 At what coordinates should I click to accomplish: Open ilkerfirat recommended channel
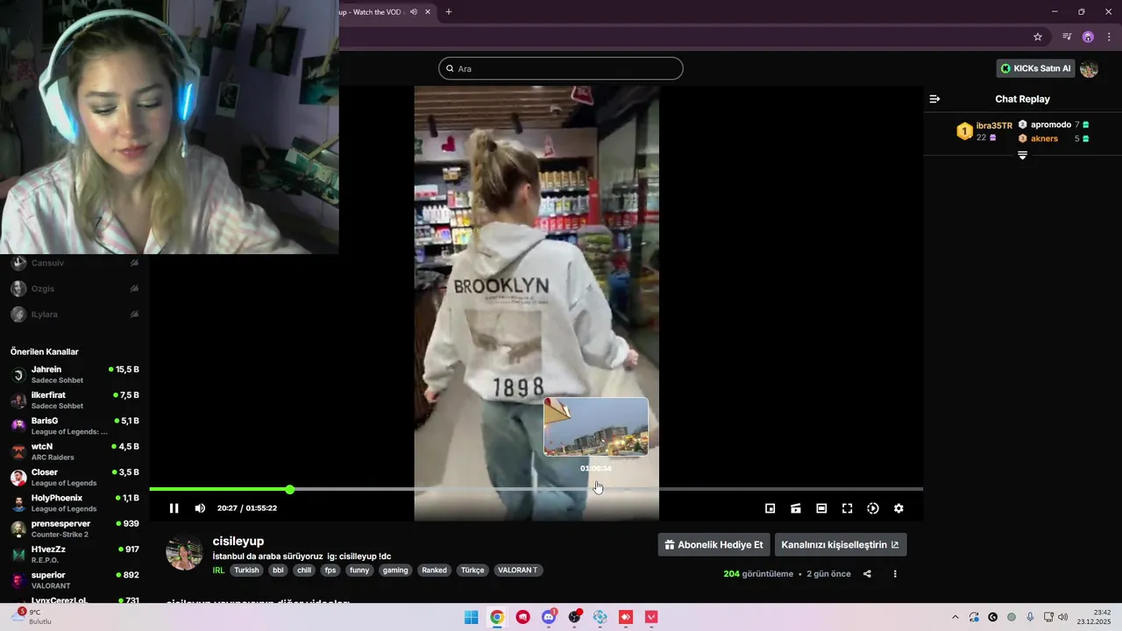[75, 401]
